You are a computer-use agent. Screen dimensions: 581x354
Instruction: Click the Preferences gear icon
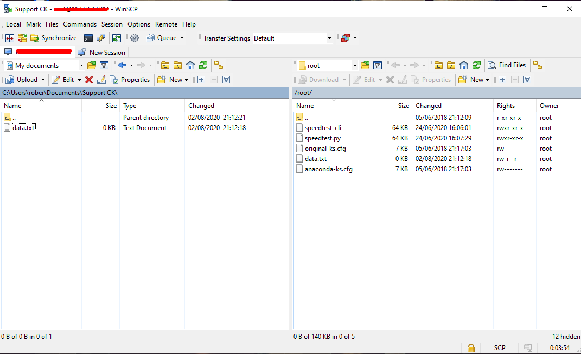tap(135, 38)
